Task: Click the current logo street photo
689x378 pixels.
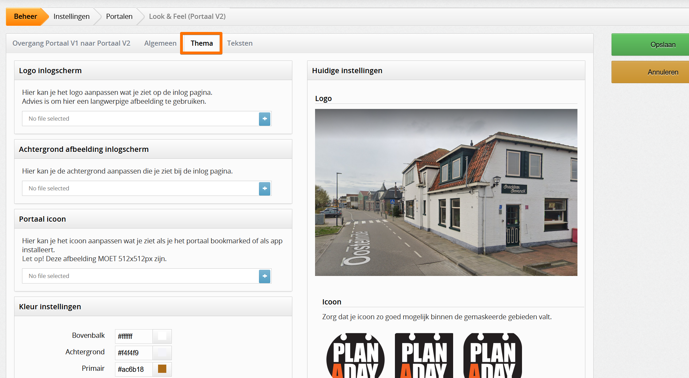Action: pos(446,192)
